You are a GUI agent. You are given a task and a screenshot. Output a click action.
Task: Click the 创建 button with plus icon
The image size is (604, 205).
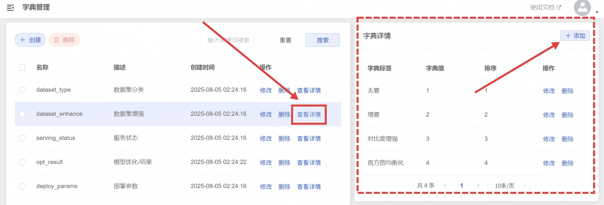point(30,40)
